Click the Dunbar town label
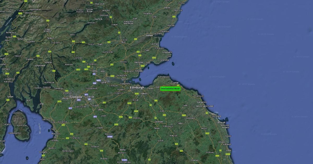This screenshot has width=313, height=164. (x=175, y=83)
